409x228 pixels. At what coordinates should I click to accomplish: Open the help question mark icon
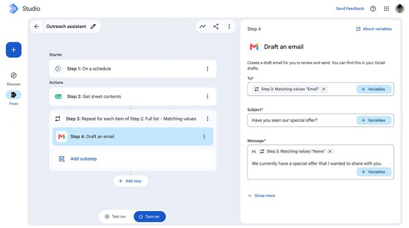(373, 9)
